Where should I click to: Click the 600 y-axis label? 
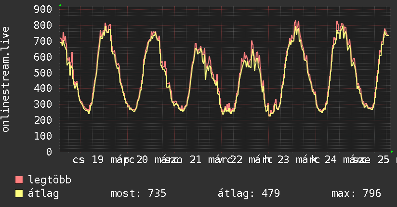(x=43, y=57)
